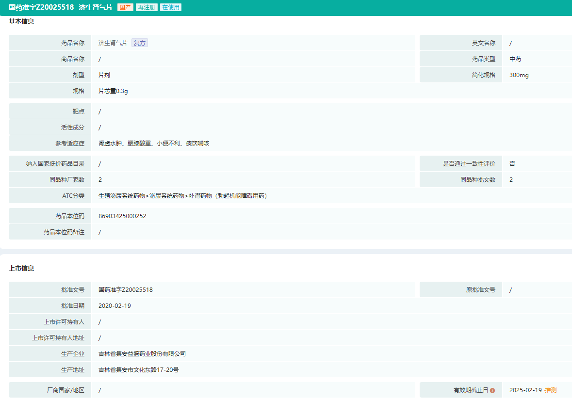The width and height of the screenshot is (572, 400).
Task: Click the 上市信息 section heading
Action: 21,268
